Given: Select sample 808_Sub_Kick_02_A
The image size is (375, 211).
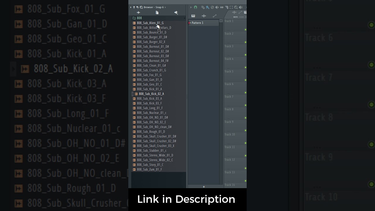Looking at the screenshot, I should pos(151,94).
